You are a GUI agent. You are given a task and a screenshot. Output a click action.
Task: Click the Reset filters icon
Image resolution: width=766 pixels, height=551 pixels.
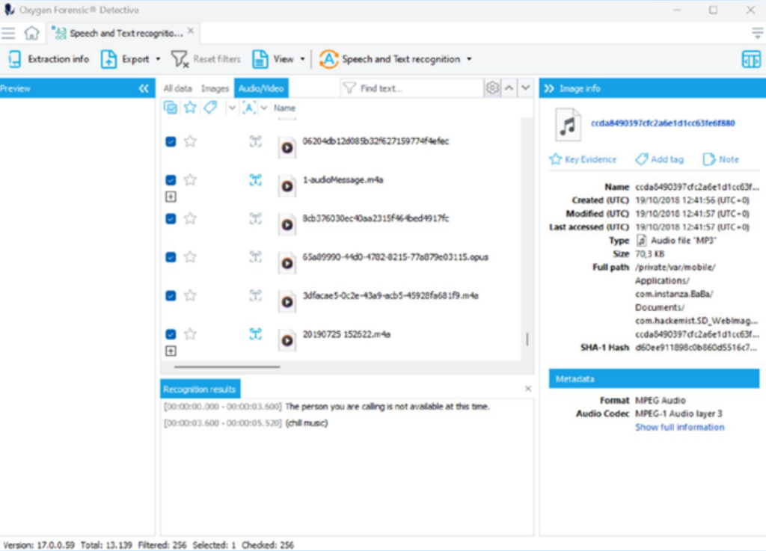(180, 59)
